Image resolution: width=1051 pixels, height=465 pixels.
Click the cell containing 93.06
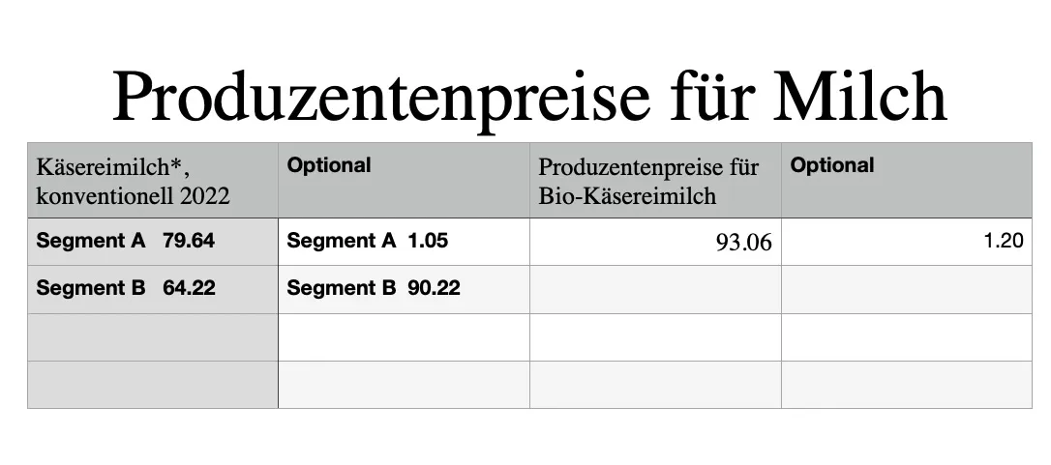pyautogui.click(x=655, y=242)
